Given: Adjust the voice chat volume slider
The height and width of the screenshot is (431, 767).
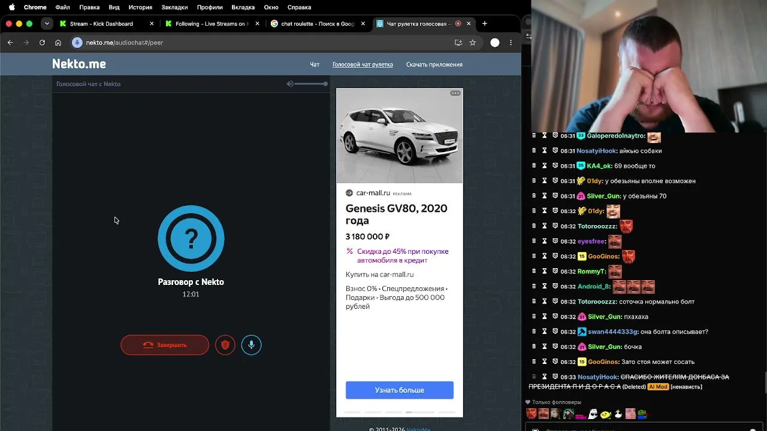Looking at the screenshot, I should tap(312, 84).
